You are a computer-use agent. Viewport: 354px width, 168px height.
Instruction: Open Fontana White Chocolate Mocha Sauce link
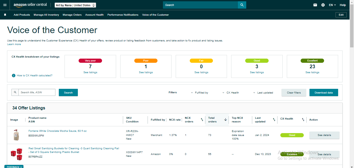click(58, 131)
